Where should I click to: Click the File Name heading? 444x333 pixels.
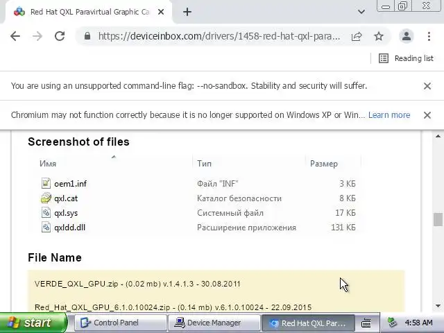(55, 257)
